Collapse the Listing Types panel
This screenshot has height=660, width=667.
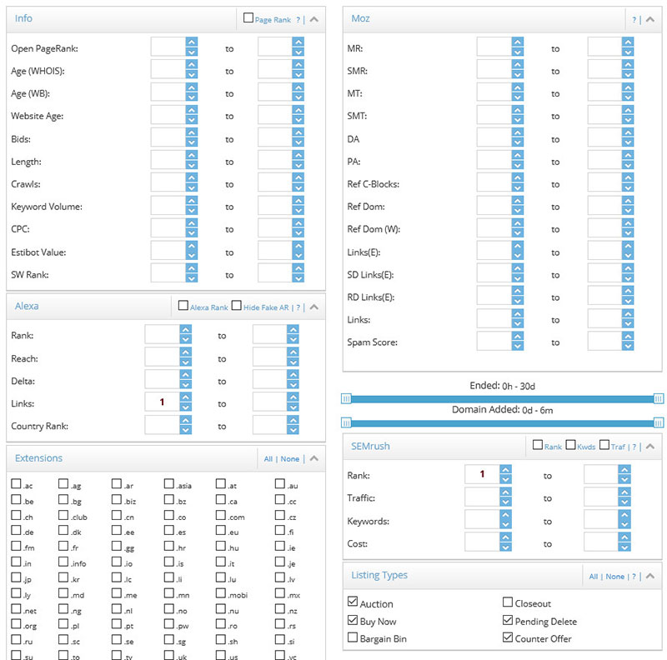click(650, 576)
